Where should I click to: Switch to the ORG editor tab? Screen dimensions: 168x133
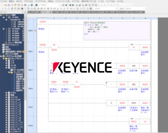(85, 12)
